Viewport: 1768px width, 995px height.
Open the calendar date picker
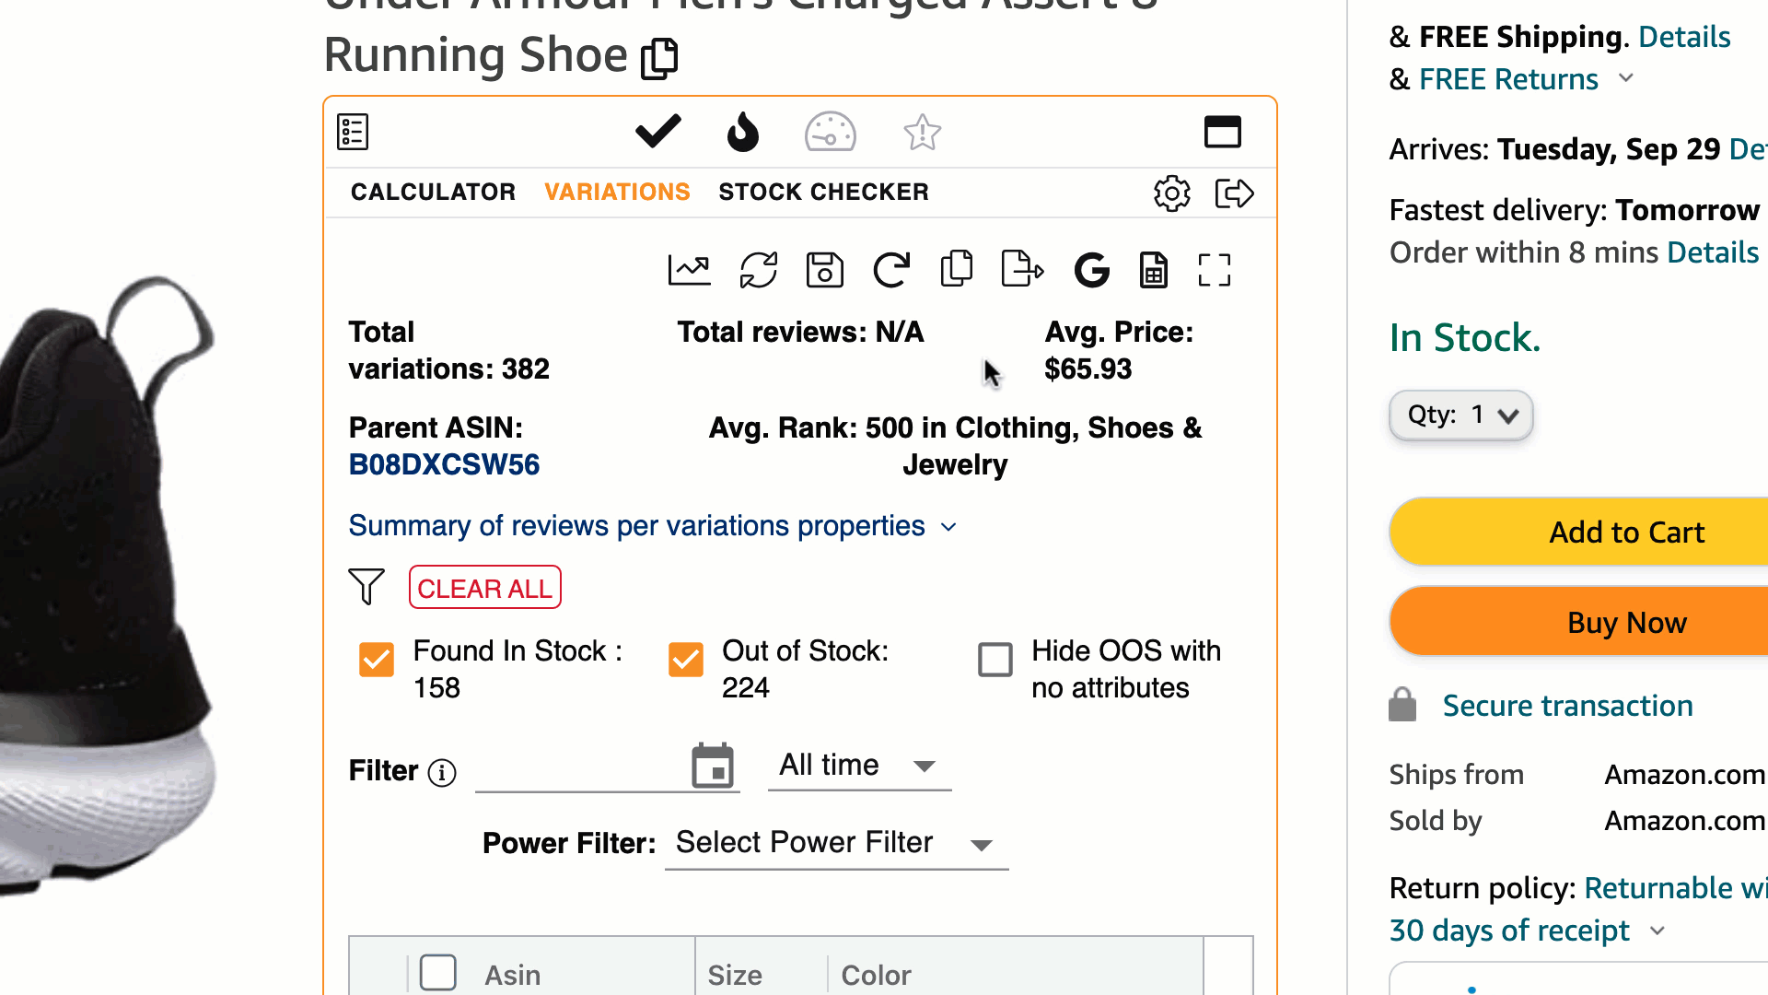pos(713,766)
